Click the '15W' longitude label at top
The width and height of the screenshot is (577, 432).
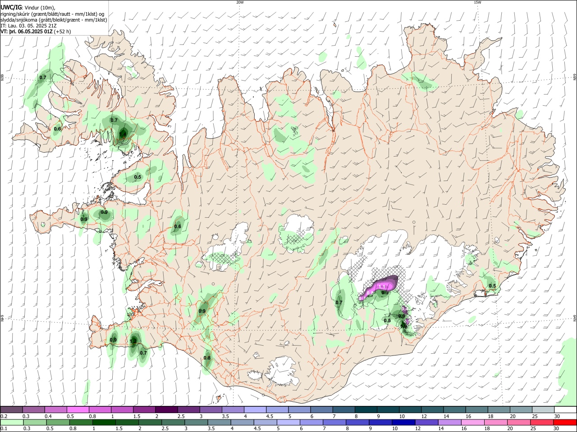477,2
